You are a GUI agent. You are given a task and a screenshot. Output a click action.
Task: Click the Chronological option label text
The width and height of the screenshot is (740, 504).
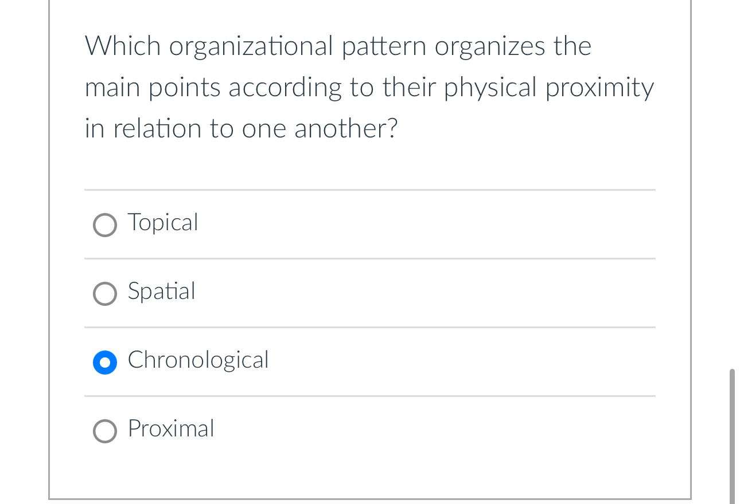[x=198, y=361]
